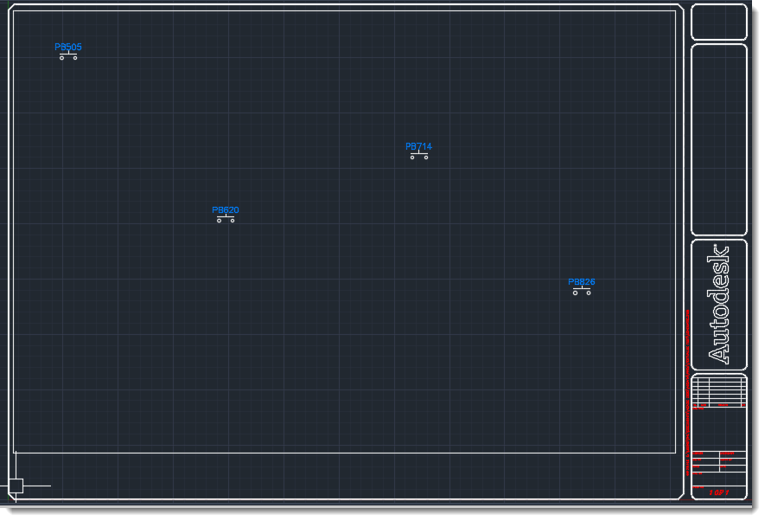Select the PB714 blue text label
The image size is (765, 521).
tap(418, 145)
